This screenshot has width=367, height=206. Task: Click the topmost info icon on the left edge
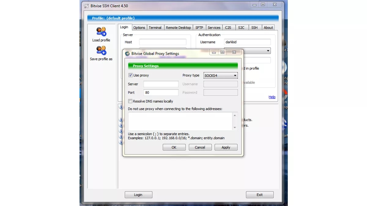click(x=120, y=107)
